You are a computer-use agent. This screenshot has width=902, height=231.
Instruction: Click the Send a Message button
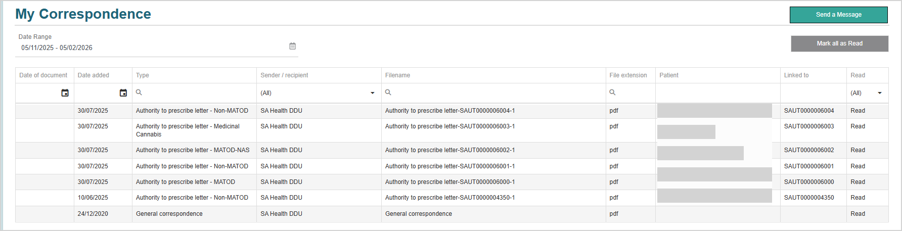click(x=838, y=15)
